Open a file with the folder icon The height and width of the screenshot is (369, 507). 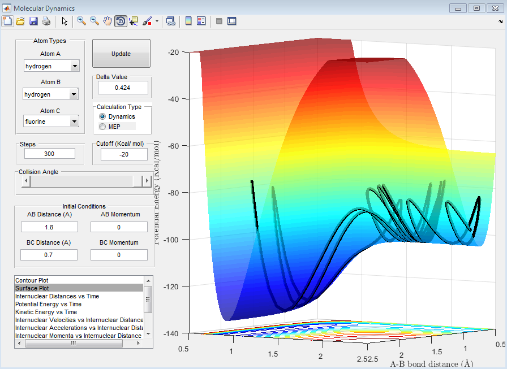coord(20,21)
